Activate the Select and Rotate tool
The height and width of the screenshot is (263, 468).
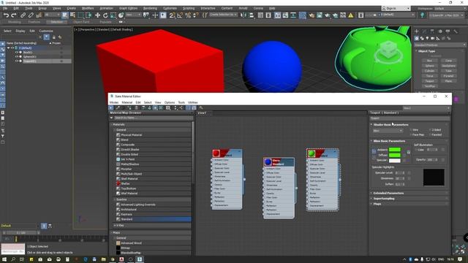coord(105,15)
